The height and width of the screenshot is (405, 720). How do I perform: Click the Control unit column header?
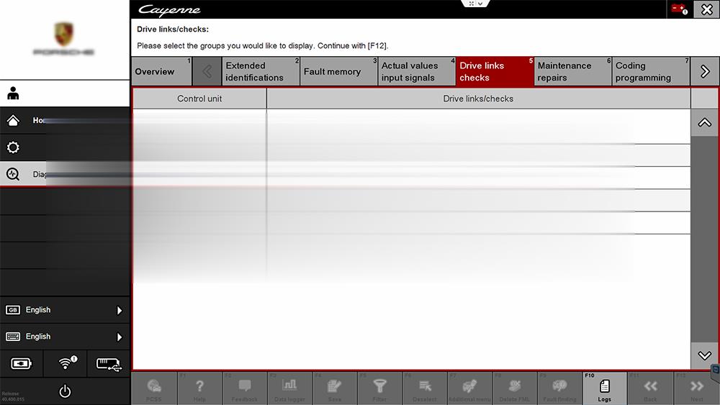tap(199, 99)
